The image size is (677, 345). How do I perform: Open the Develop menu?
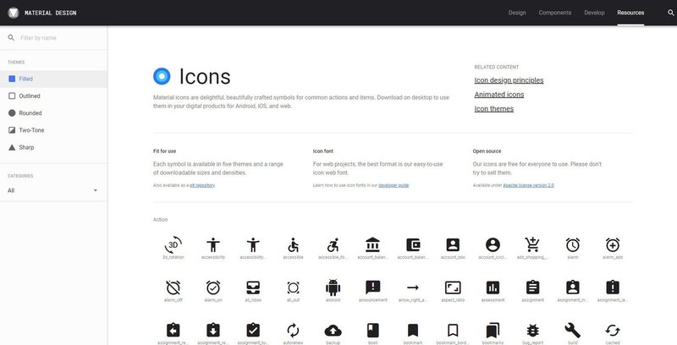594,13
